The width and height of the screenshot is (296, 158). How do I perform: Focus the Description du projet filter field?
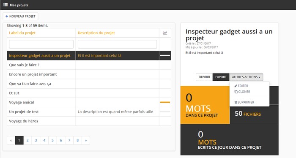tap(117, 44)
